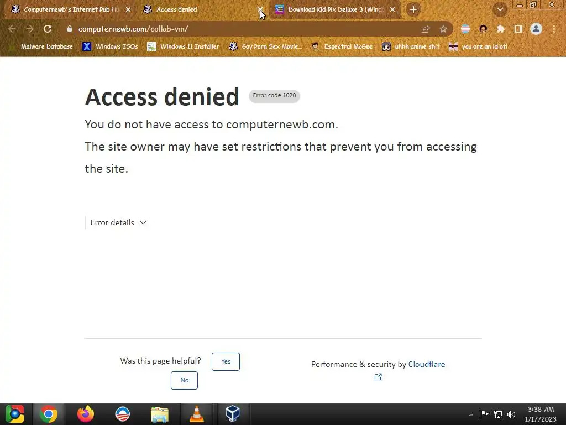Launch VLC media player from taskbar

[196, 414]
